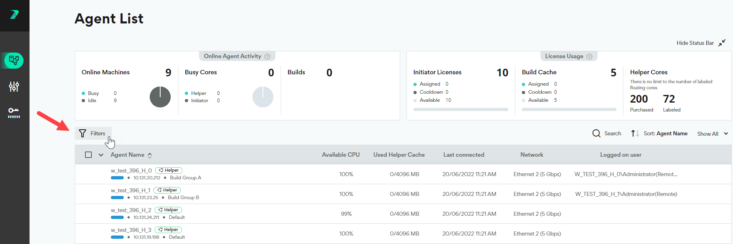Open Sort: Agent Name dropdown

tap(665, 133)
